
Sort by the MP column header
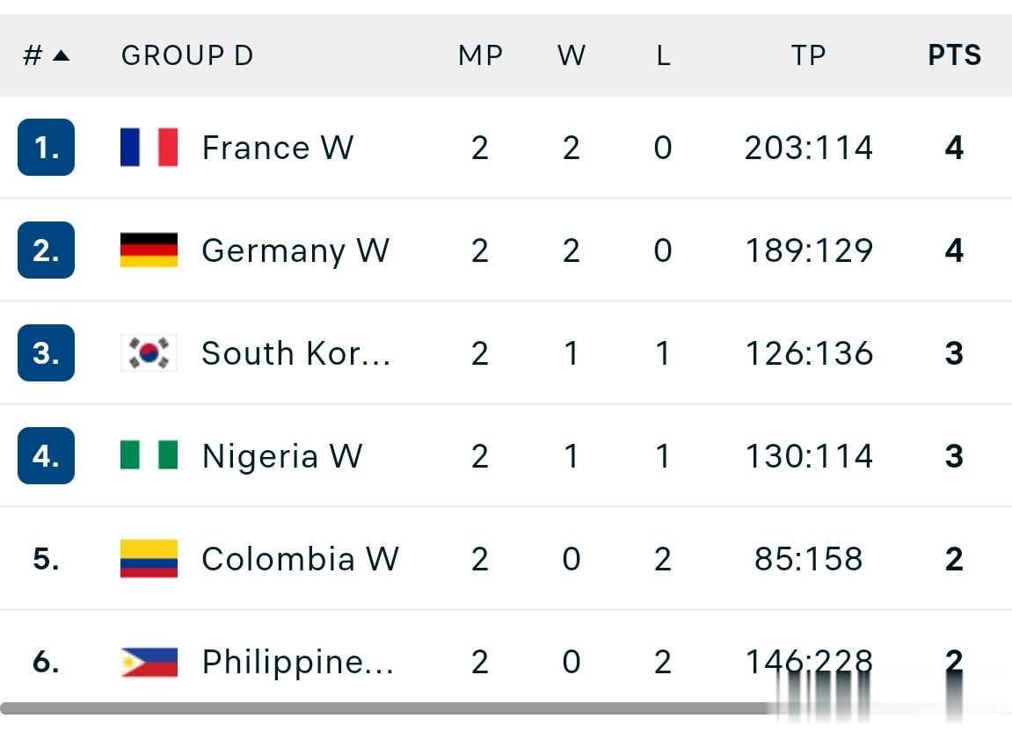click(480, 56)
